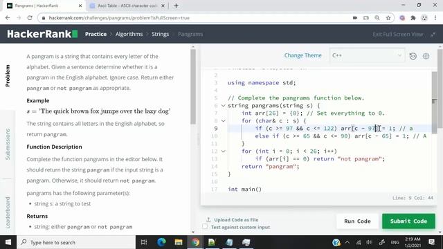
Task: Click line 14 return "pangram" code
Action: point(271,167)
